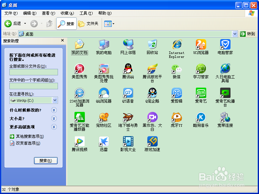
Task: Click the up-one-level folder button
Action: 50,24
